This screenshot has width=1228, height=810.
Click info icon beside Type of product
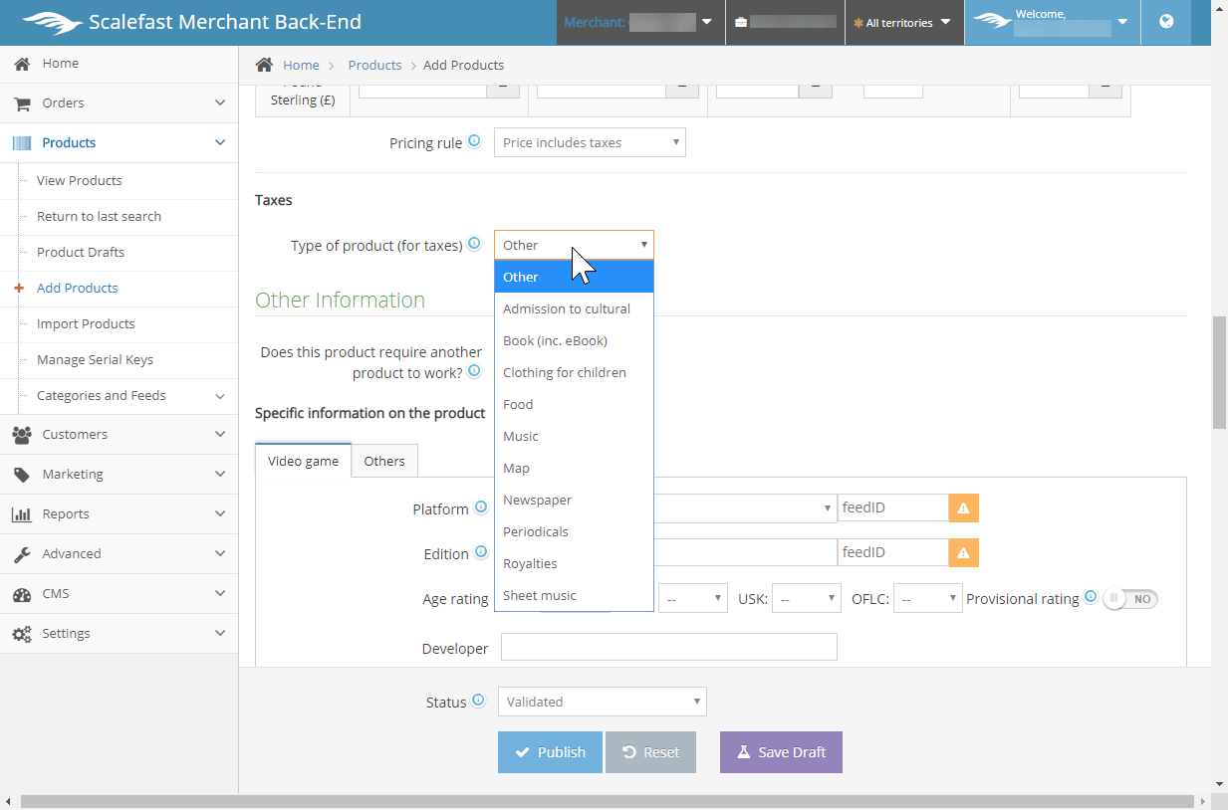(x=474, y=244)
